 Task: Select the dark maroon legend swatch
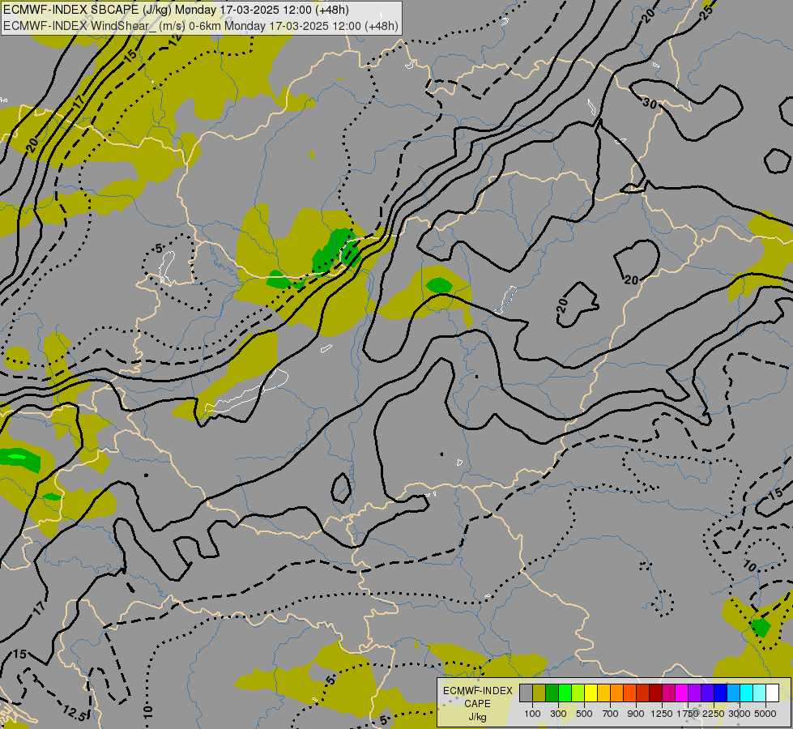656,693
